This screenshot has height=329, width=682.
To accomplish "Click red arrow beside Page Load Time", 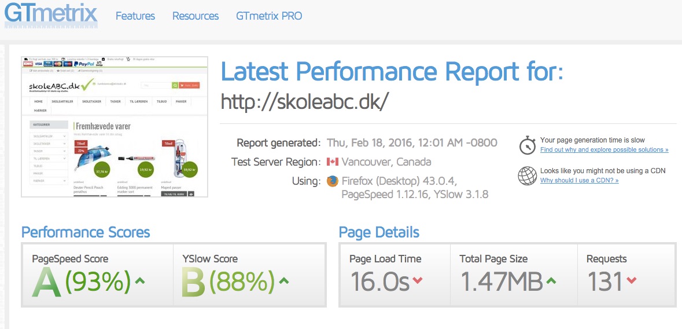I will point(418,281).
